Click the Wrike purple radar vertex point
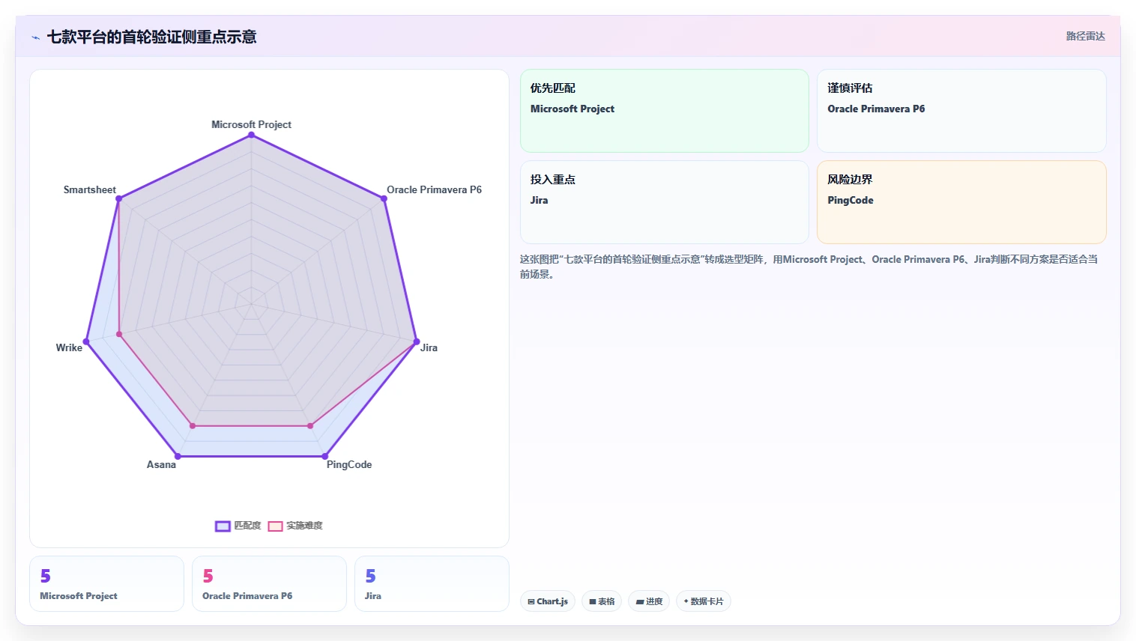Image resolution: width=1136 pixels, height=641 pixels. coord(86,341)
